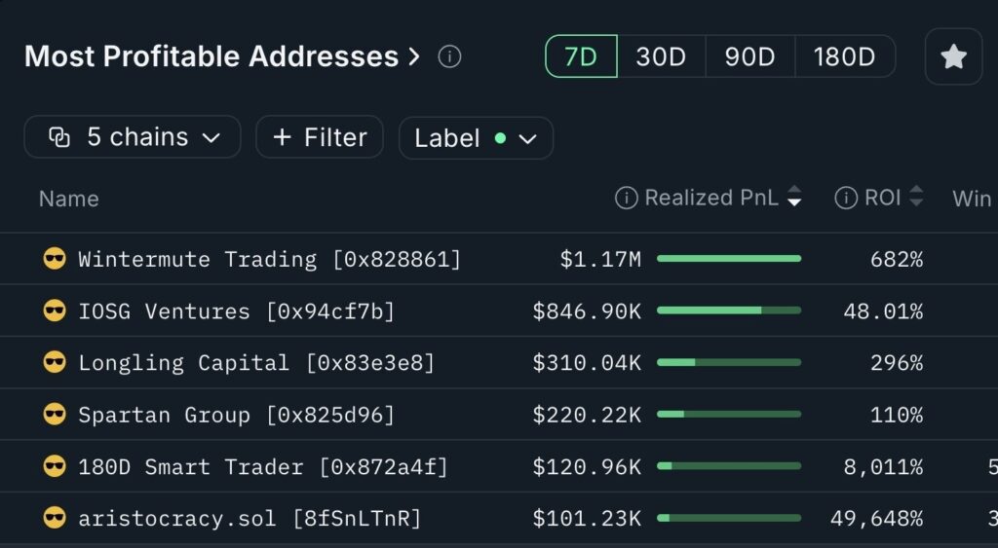Viewport: 998px width, 548px height.
Task: Click the Longling Capital PnL progress bar
Action: tap(728, 362)
